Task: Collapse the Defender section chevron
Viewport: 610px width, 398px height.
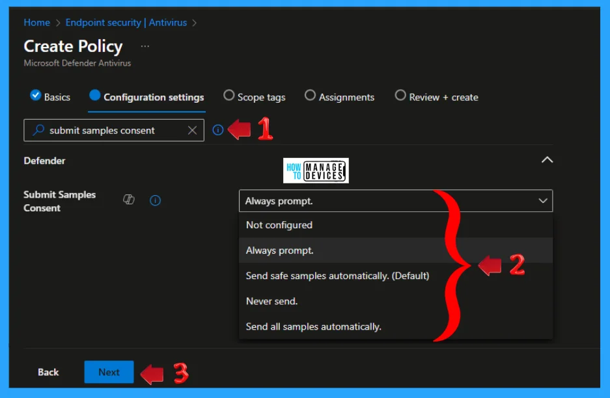Action: [x=547, y=160]
